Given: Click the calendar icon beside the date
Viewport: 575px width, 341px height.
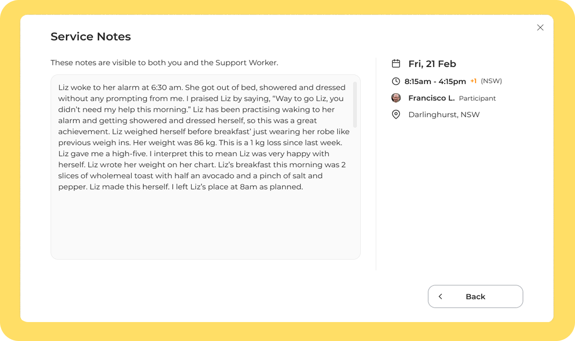Looking at the screenshot, I should (x=396, y=64).
